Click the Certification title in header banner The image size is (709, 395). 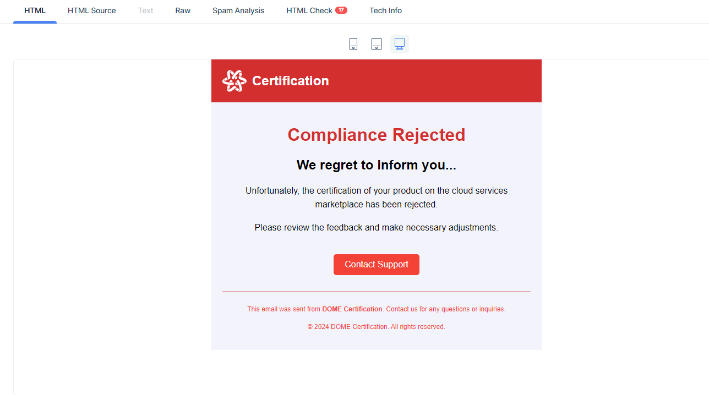pyautogui.click(x=290, y=81)
